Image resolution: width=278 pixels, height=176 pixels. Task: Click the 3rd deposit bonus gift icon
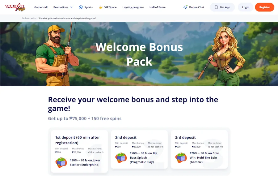coord(181,157)
